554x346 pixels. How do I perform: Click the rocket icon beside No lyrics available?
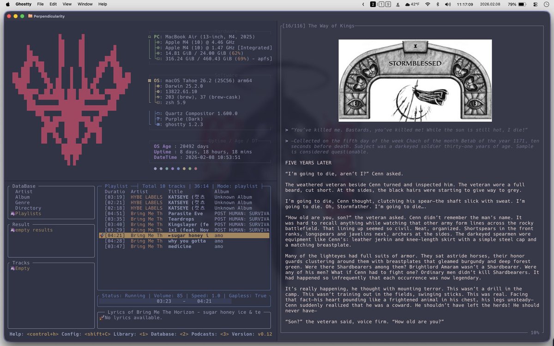tap(102, 318)
